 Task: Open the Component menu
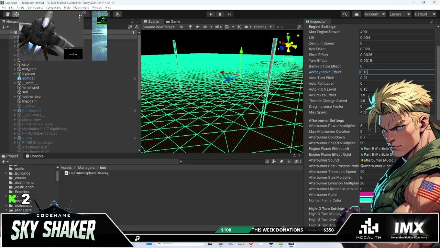tap(53, 8)
